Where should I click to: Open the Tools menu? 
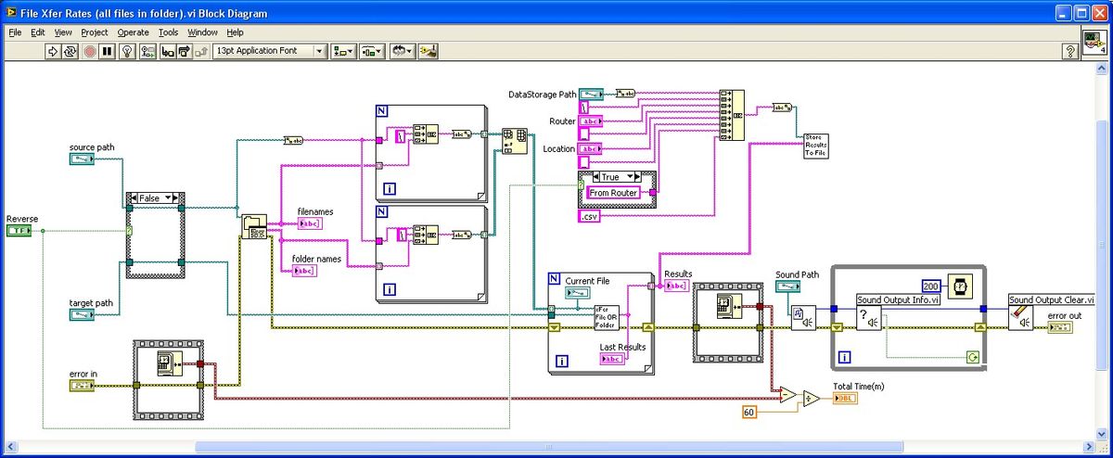pyautogui.click(x=168, y=32)
